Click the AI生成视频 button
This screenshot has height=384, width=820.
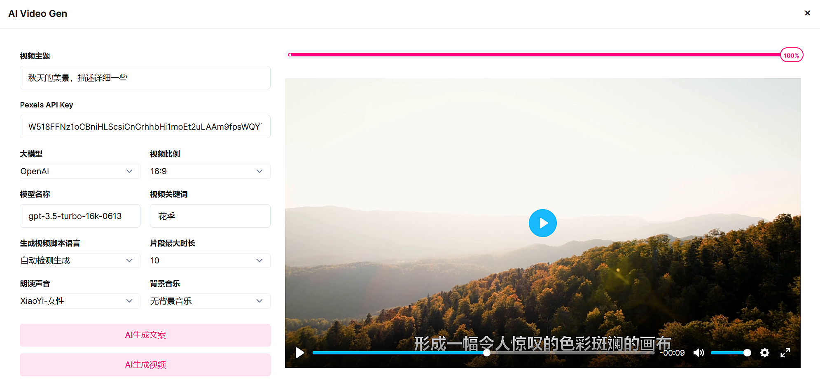coord(145,365)
